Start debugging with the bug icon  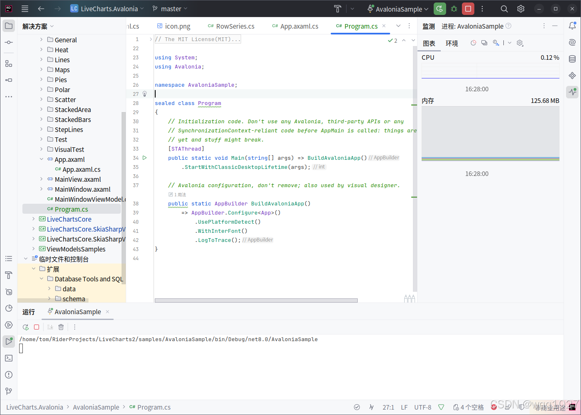pos(454,9)
